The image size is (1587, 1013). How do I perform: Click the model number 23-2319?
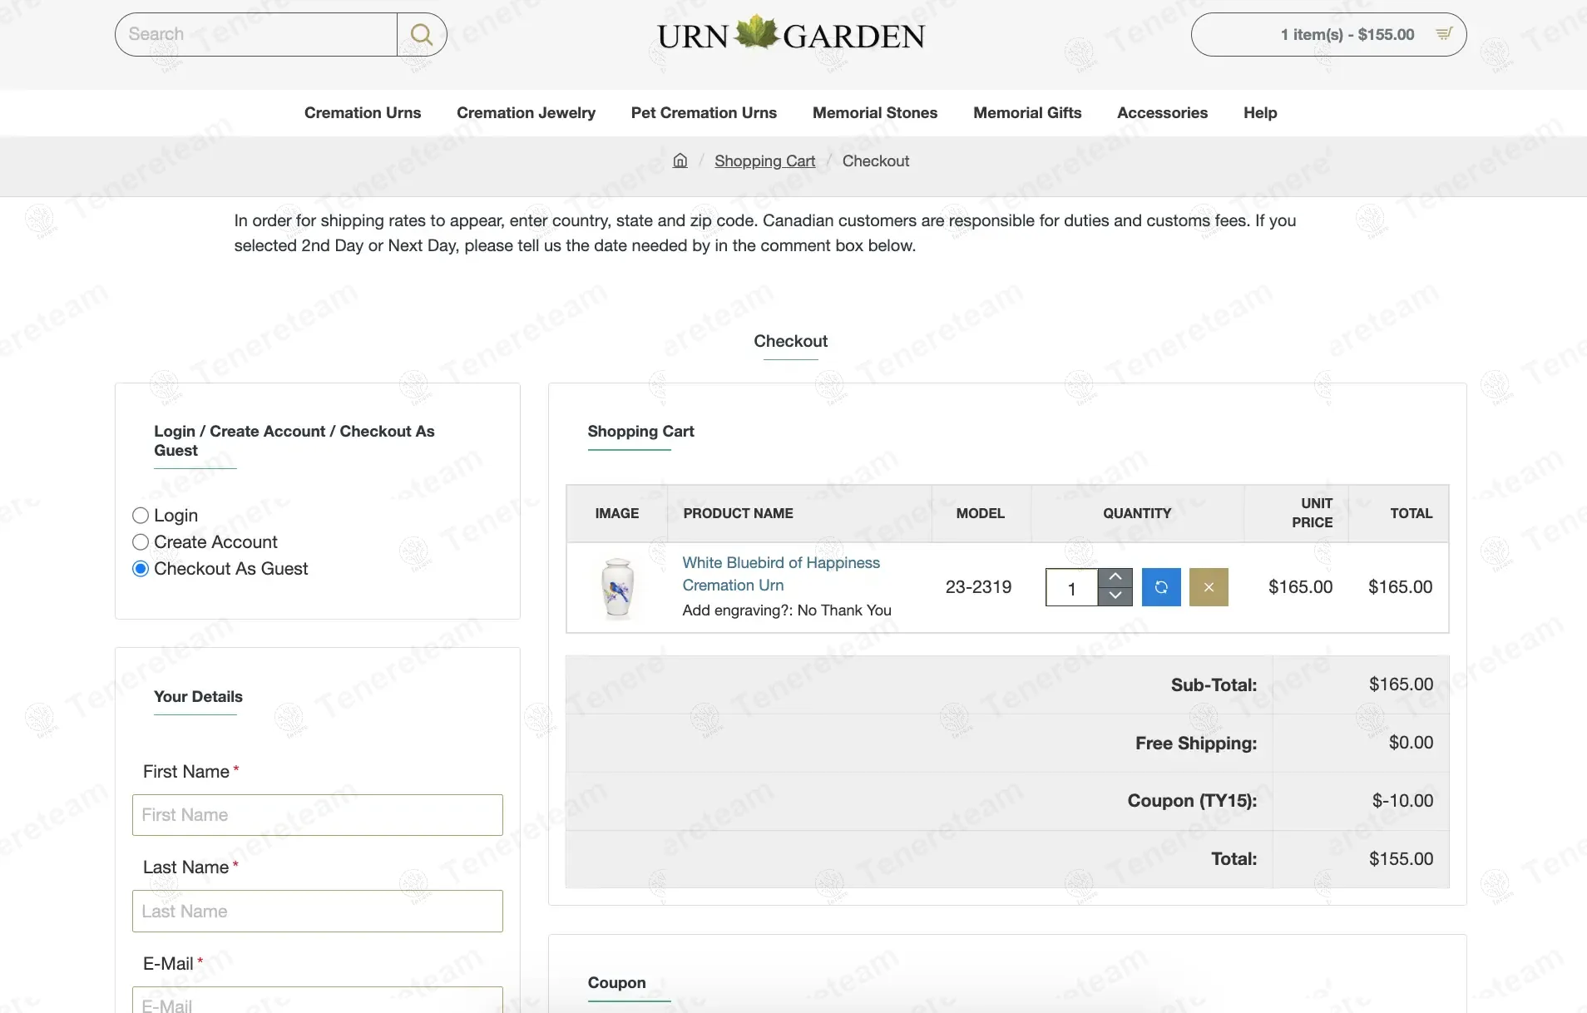(x=978, y=587)
